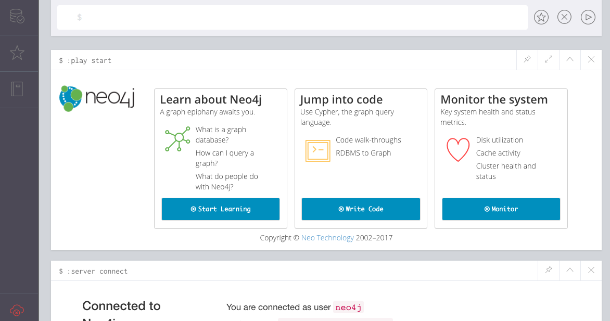
Task: Open the Favorites star in the sidebar
Action: click(x=17, y=53)
